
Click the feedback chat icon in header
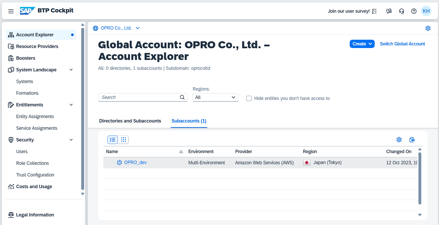pos(389,11)
